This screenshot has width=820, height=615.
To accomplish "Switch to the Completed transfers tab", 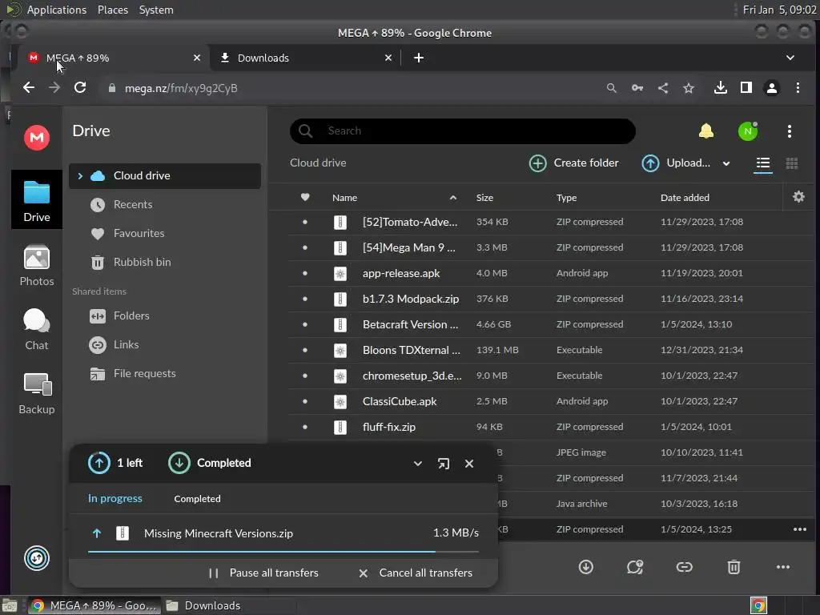I will 197,499.
